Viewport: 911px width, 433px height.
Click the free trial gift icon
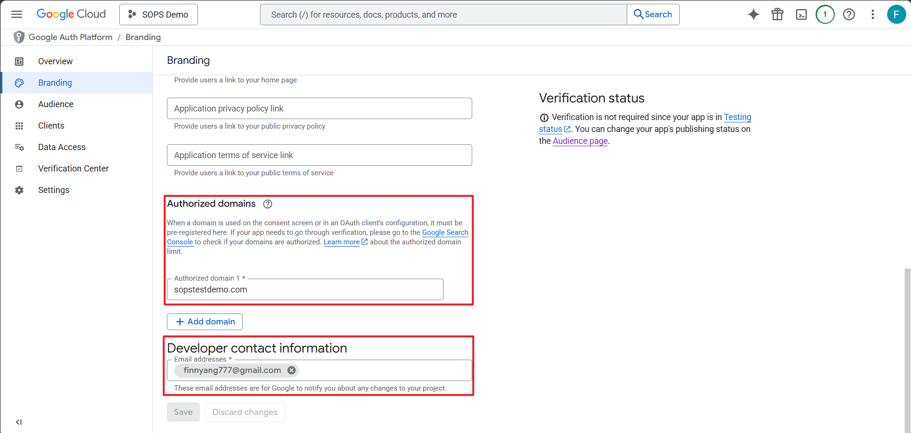777,14
